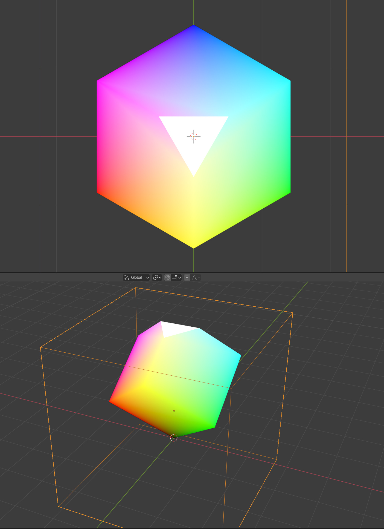Image resolution: width=384 pixels, height=529 pixels.
Task: Open the snapping options dropdown
Action: pos(176,278)
